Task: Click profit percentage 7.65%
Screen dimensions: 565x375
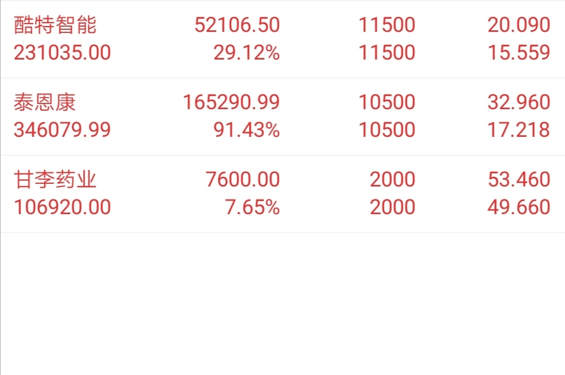Action: pyautogui.click(x=252, y=207)
